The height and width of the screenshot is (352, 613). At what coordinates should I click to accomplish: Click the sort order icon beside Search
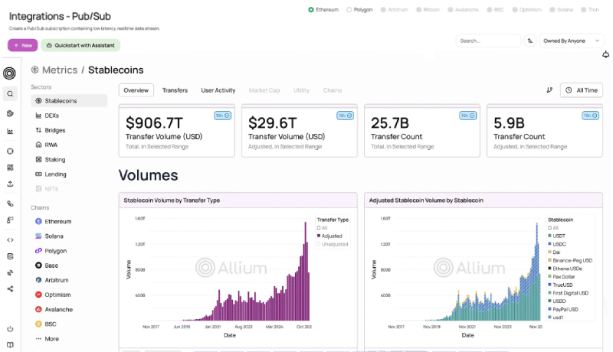pos(530,41)
